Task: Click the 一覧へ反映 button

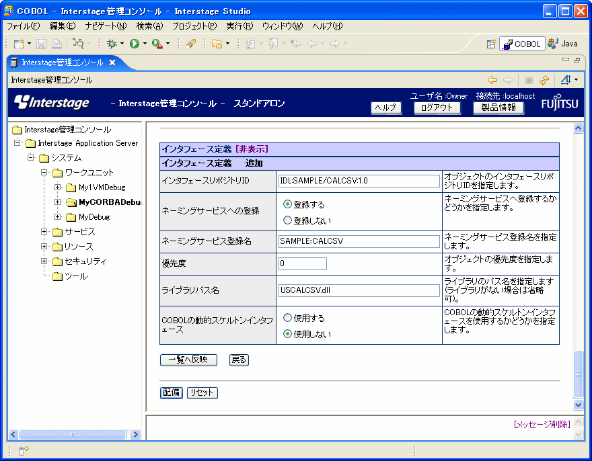Action: (188, 360)
